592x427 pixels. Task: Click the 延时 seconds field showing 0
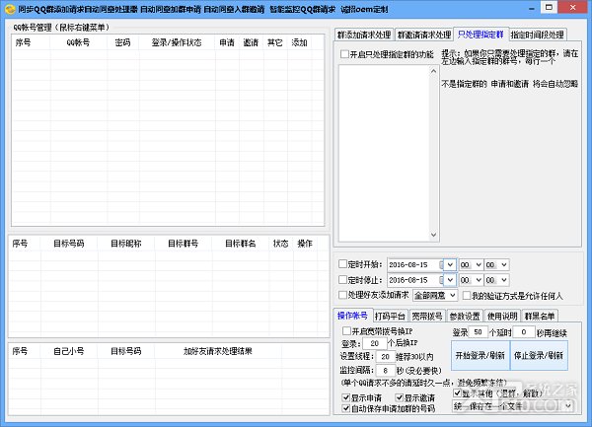pyautogui.click(x=524, y=332)
